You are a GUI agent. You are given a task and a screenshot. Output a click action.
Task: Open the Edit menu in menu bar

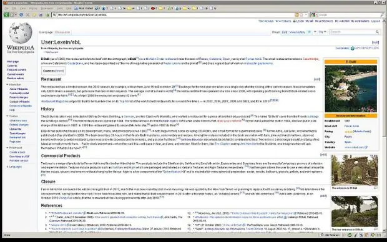pos(14,8)
